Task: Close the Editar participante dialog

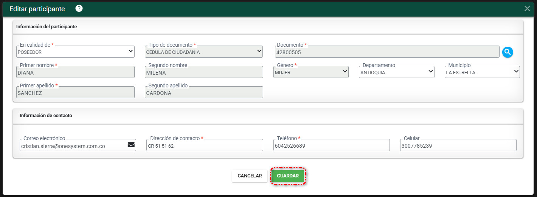Action: click(527, 9)
